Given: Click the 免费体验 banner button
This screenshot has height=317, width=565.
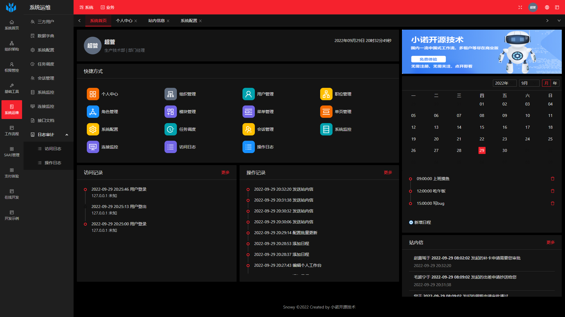Looking at the screenshot, I should [428, 59].
